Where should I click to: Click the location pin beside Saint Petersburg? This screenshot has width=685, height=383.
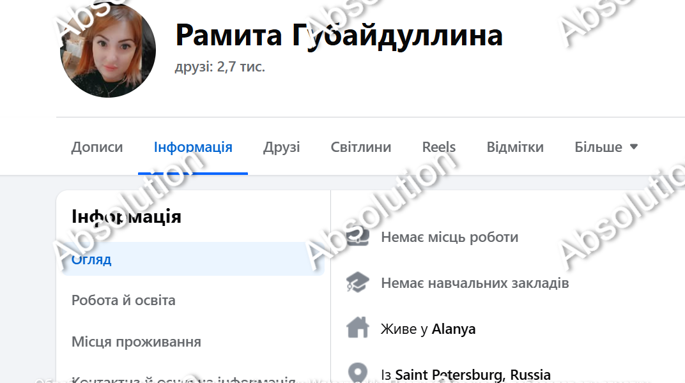pos(359,373)
